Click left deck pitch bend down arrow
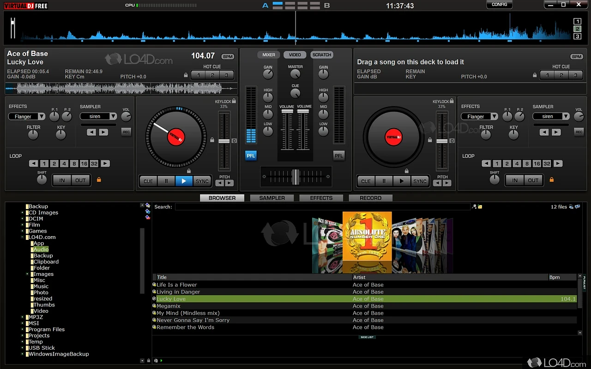This screenshot has height=369, width=591. [x=220, y=183]
